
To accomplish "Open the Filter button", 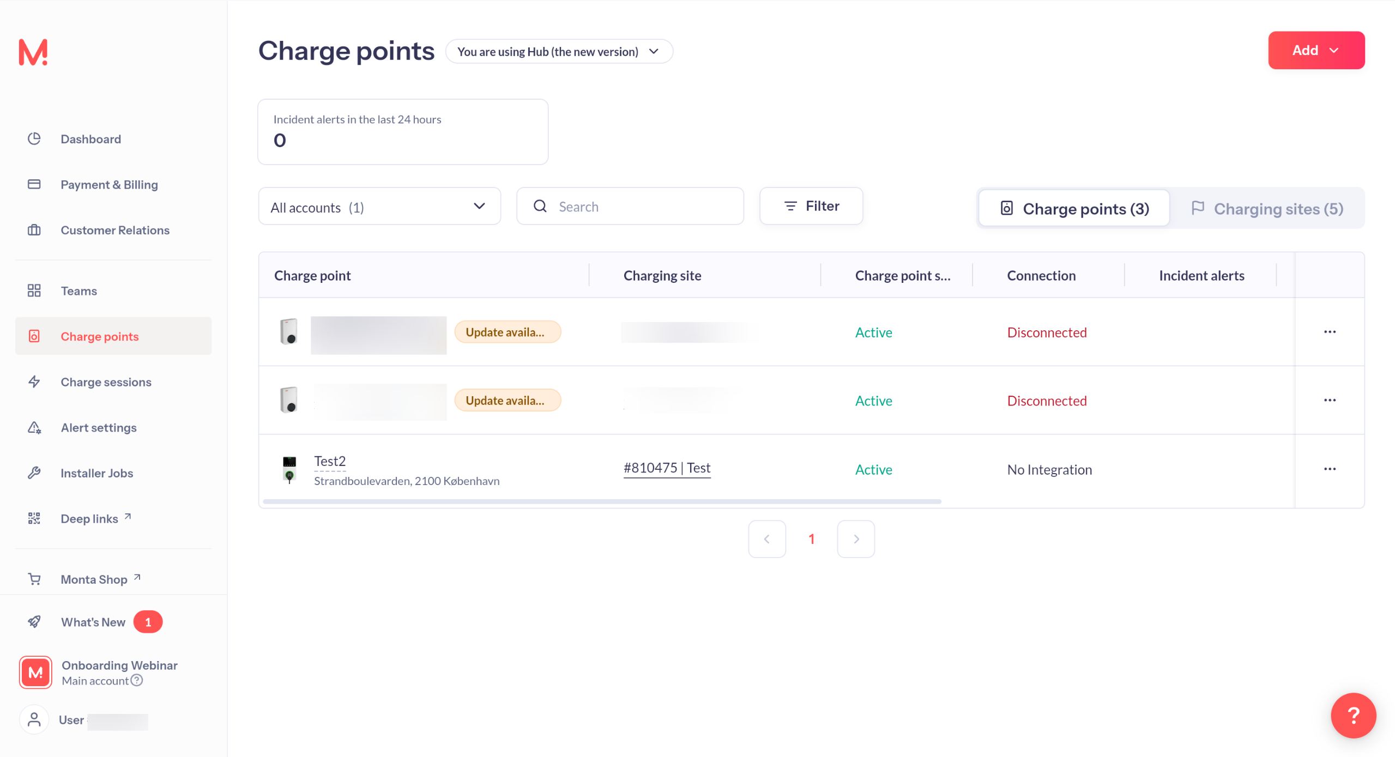I will 811,206.
